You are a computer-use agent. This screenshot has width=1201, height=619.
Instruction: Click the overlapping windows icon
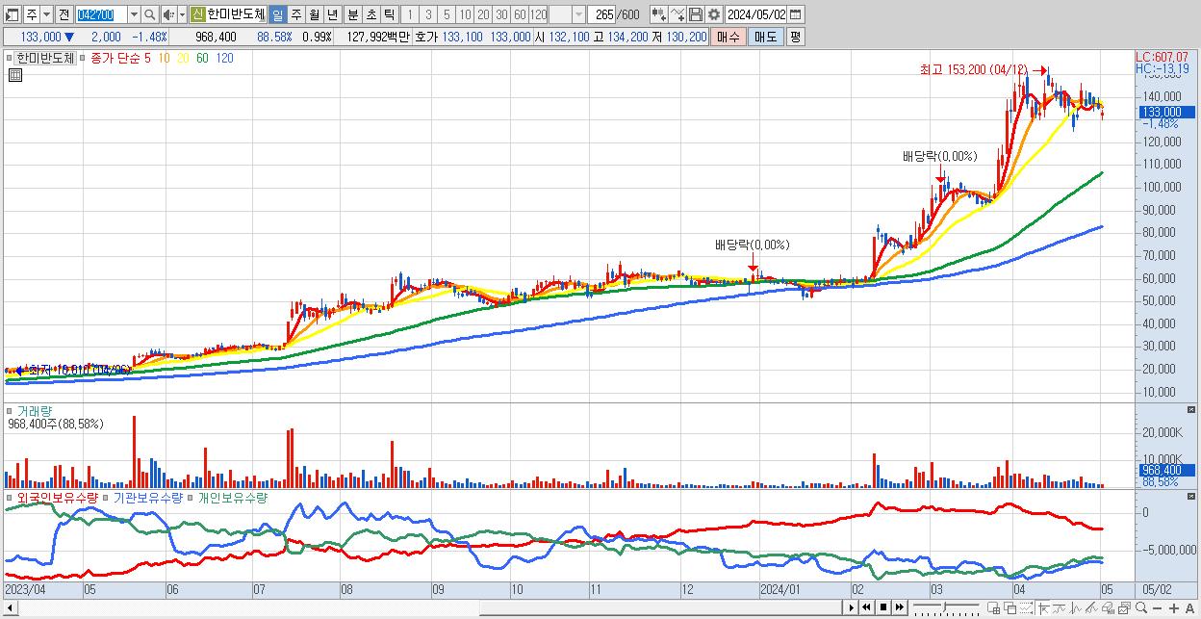pyautogui.click(x=1009, y=607)
